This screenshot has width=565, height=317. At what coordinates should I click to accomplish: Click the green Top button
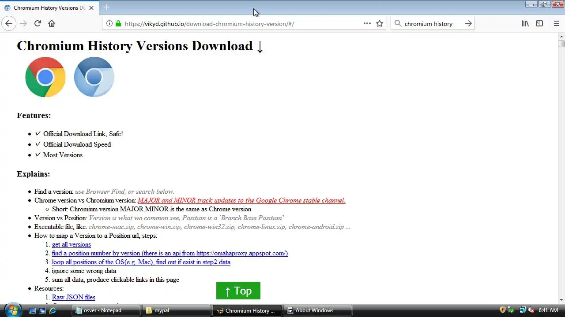coord(238,291)
